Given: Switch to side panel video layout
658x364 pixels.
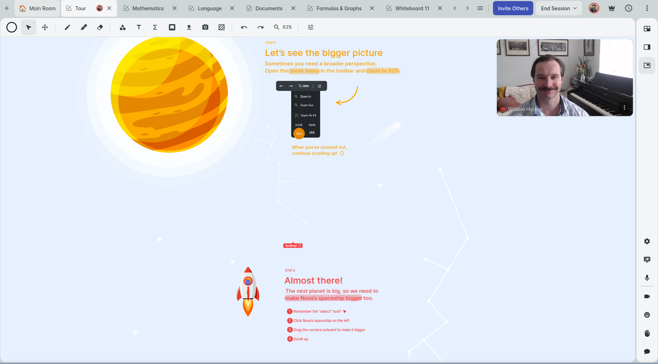Looking at the screenshot, I should coord(647,47).
